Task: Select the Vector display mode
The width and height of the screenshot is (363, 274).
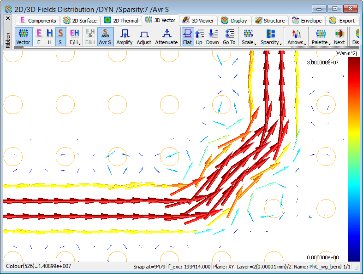Action: (23, 37)
